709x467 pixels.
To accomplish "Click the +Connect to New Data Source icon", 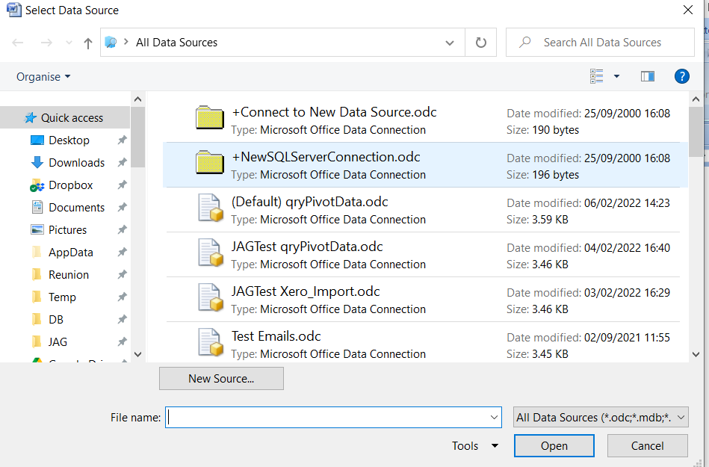I will coord(210,118).
